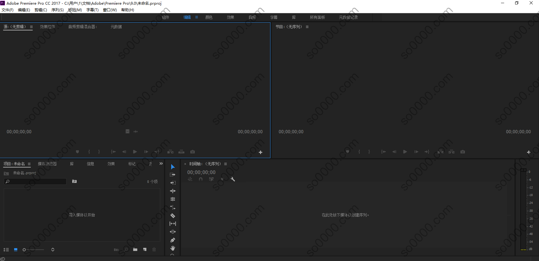Screen dimensions: 539x261
Task: Close the Timeline panel tab
Action: pyautogui.click(x=185, y=164)
